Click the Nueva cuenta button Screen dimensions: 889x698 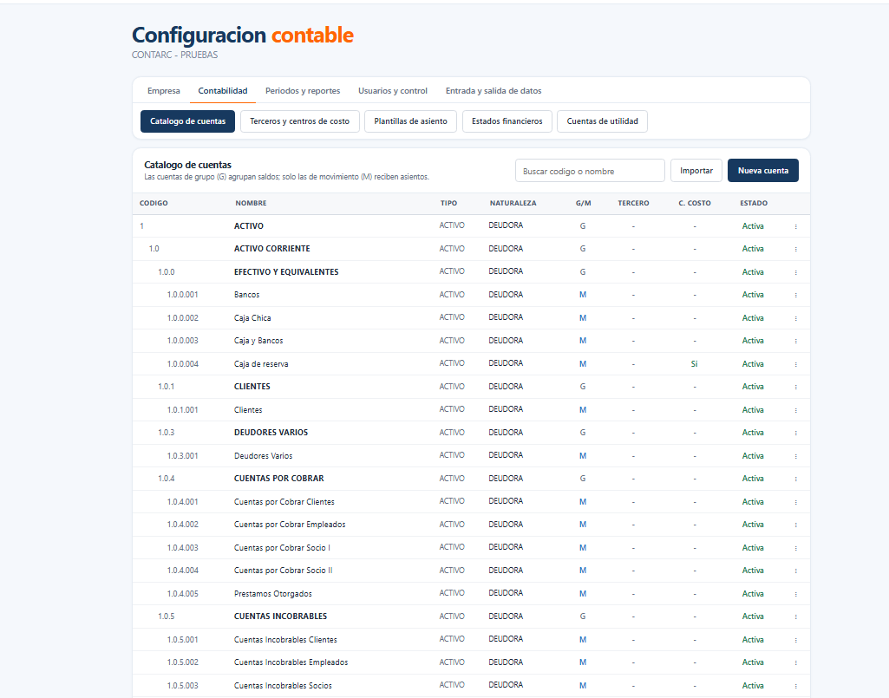(763, 171)
